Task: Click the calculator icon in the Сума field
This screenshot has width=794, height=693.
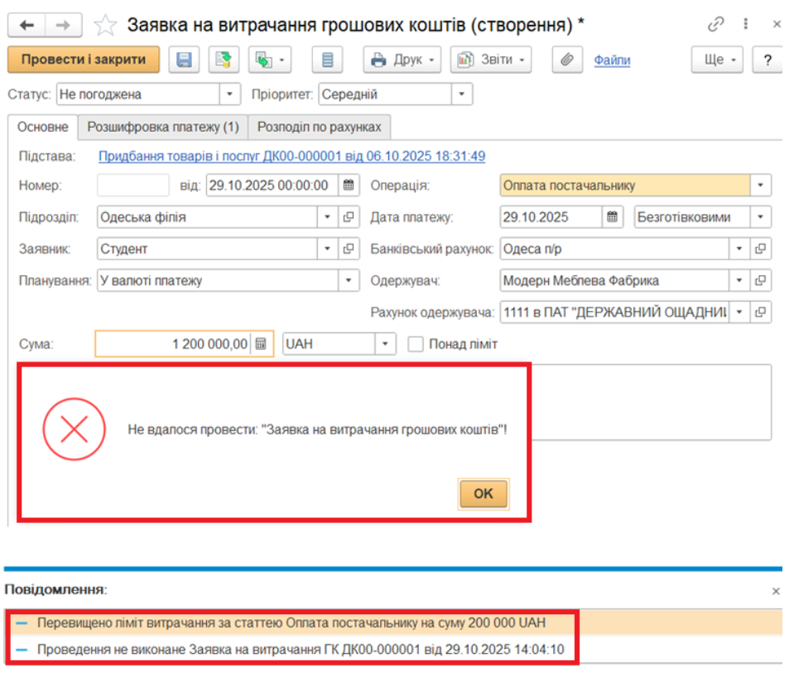Action: (261, 344)
